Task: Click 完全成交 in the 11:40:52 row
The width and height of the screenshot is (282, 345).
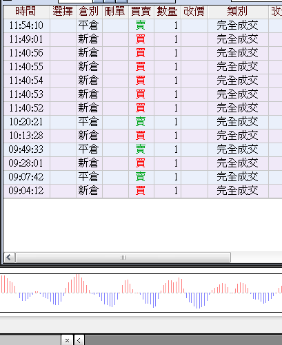Action: click(237, 108)
